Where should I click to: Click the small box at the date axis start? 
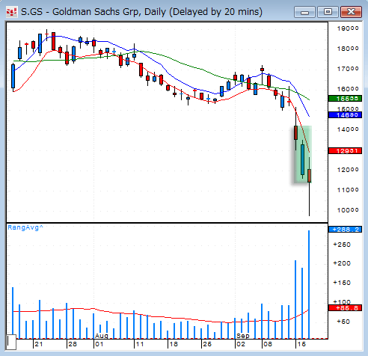click(11, 343)
